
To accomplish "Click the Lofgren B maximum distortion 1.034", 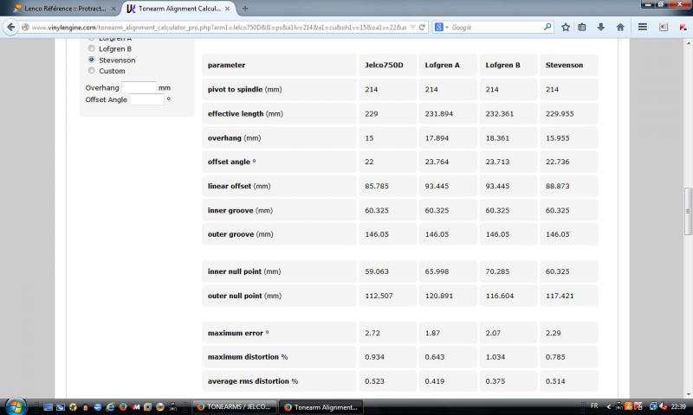I will pos(495,357).
